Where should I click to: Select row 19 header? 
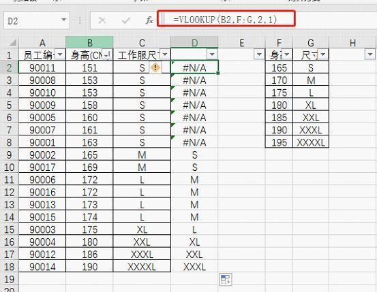point(9,279)
